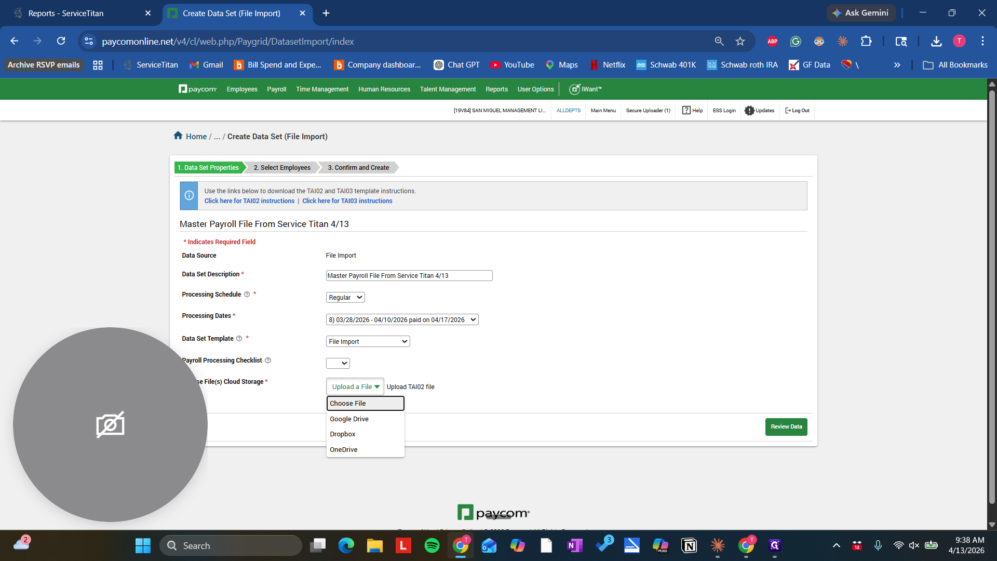Click the Home icon in the breadcrumb
The image size is (997, 561).
[178, 136]
